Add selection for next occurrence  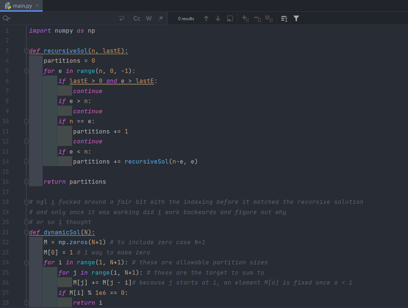click(245, 18)
